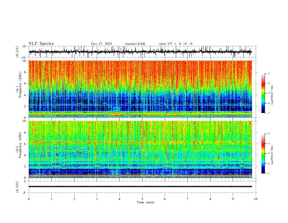Click the ch.1(V) waveform axis label
288x223 pixels.
click(17, 52)
